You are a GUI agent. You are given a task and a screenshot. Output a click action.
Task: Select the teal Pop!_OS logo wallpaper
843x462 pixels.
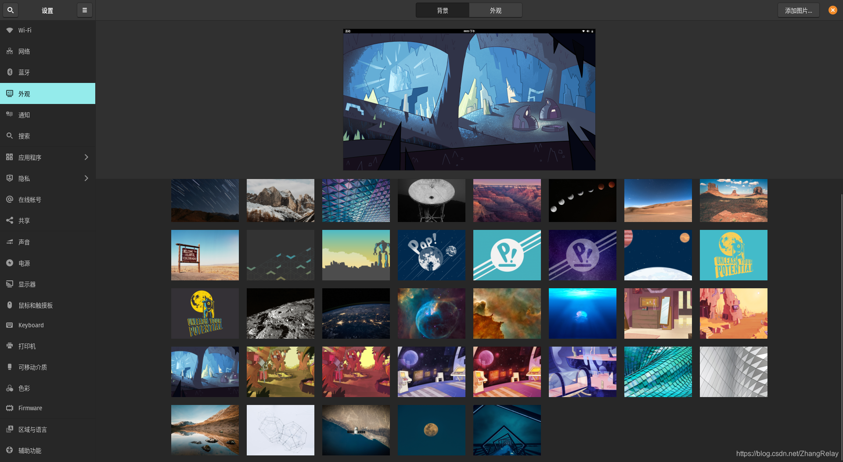pyautogui.click(x=507, y=255)
